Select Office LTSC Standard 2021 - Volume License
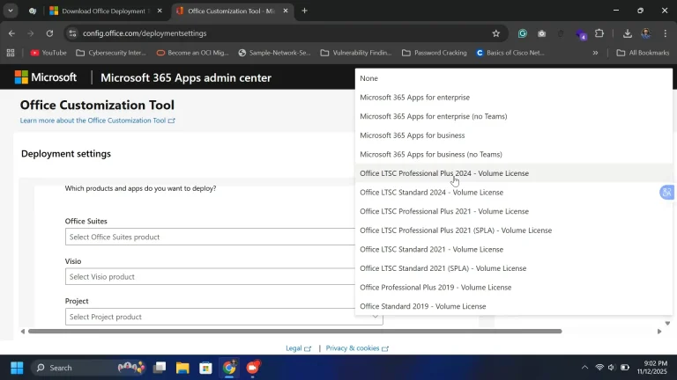 click(513, 249)
